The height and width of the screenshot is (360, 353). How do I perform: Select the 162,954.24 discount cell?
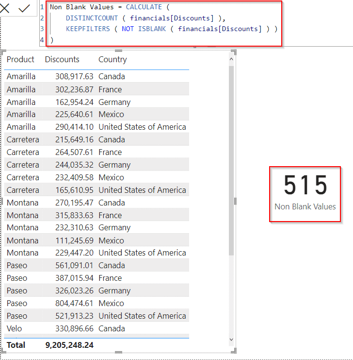click(x=74, y=102)
